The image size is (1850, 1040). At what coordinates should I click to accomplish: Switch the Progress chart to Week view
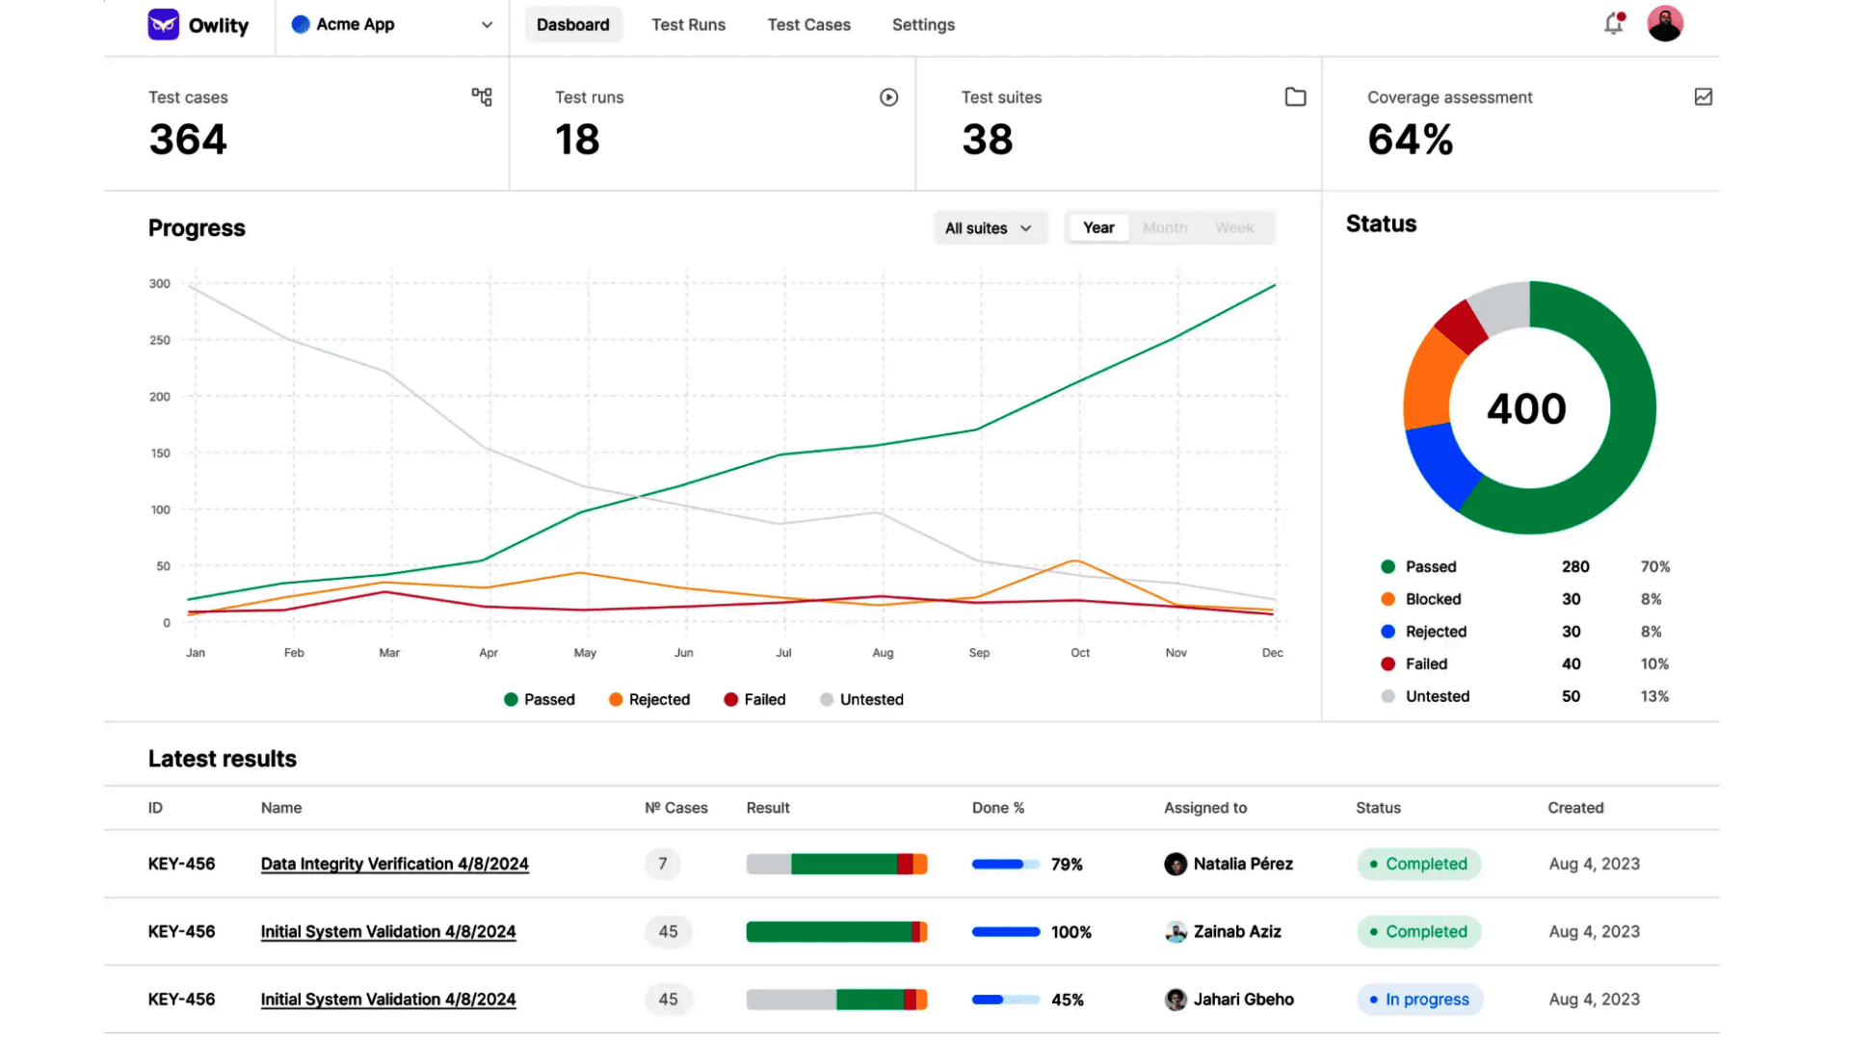1234,228
